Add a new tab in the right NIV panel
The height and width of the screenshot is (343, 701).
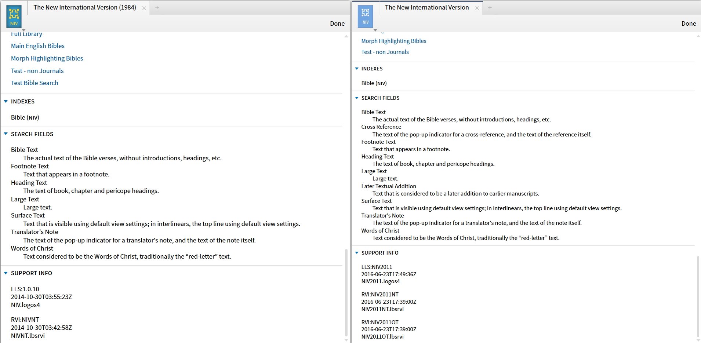tap(490, 7)
